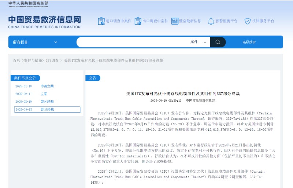Viewport: 293px width, 188px height.
Task: Click the early-warning bell icon
Action: [211, 21]
